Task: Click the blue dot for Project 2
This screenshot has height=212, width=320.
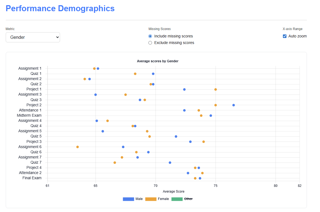Action: (234, 105)
